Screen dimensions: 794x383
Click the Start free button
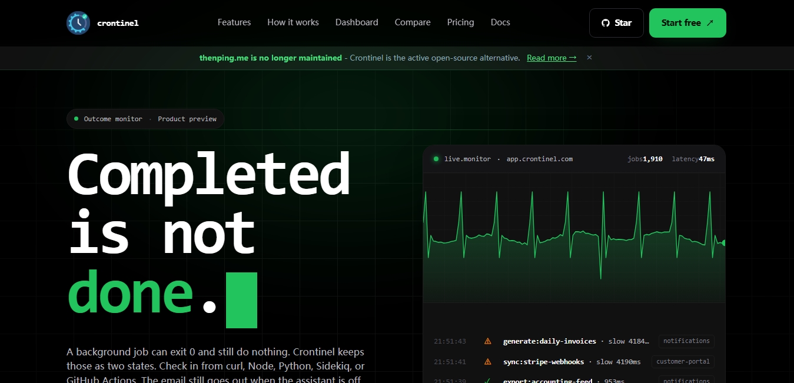(x=687, y=23)
